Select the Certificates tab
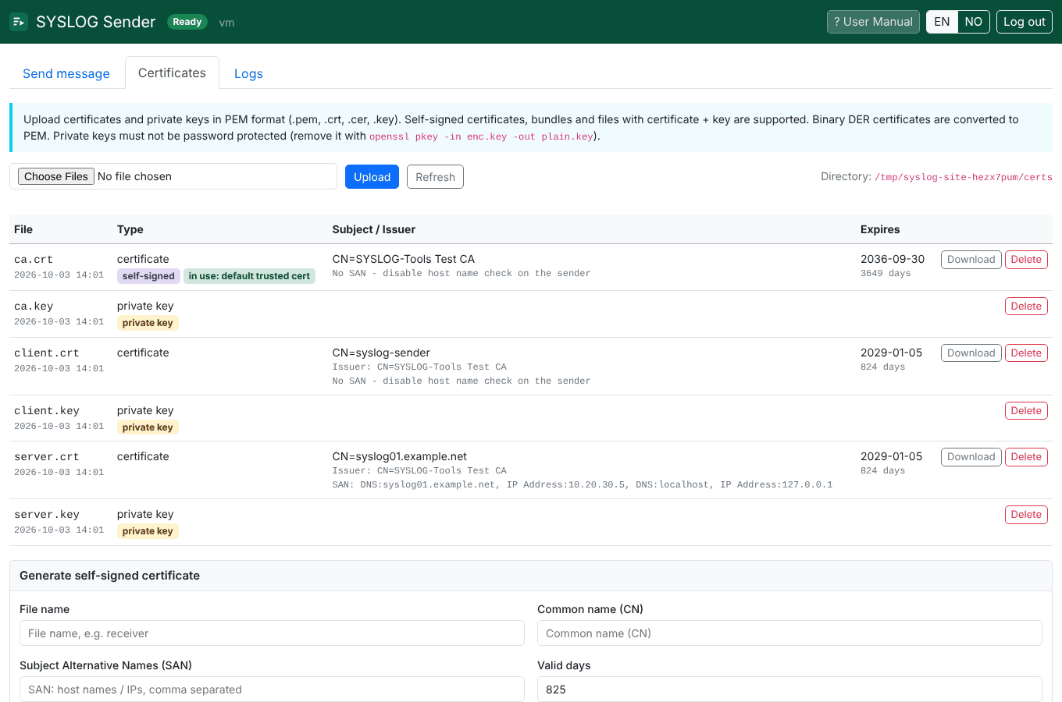Screen dimensions: 1062x702 pos(172,73)
